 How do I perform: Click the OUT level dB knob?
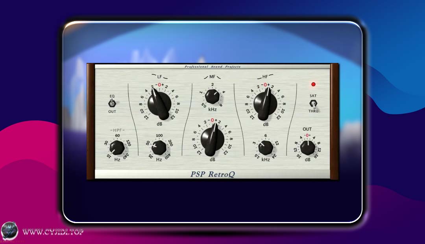[x=308, y=148]
